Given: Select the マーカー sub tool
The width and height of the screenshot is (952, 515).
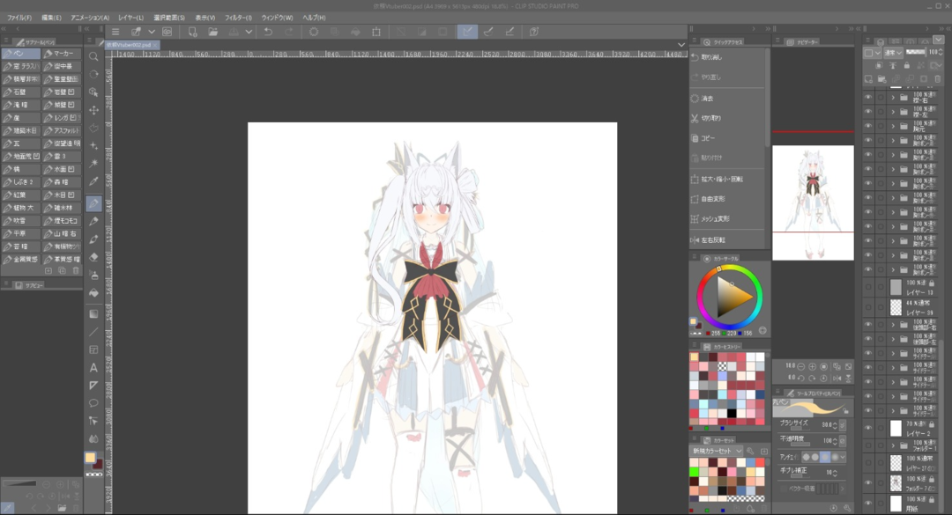Looking at the screenshot, I should coord(62,54).
